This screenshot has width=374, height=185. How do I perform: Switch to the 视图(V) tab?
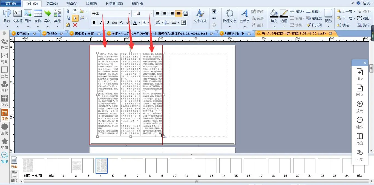click(72, 4)
